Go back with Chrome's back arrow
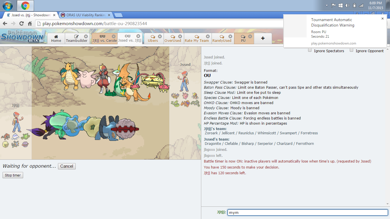Viewport: 390px width, 219px height. pos(5,23)
